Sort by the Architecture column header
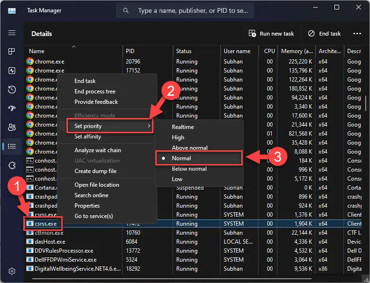The image size is (370, 283). pos(330,51)
